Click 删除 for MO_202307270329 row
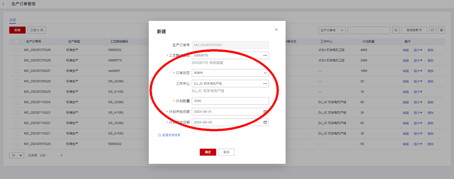The image size is (454, 179). tap(431, 50)
